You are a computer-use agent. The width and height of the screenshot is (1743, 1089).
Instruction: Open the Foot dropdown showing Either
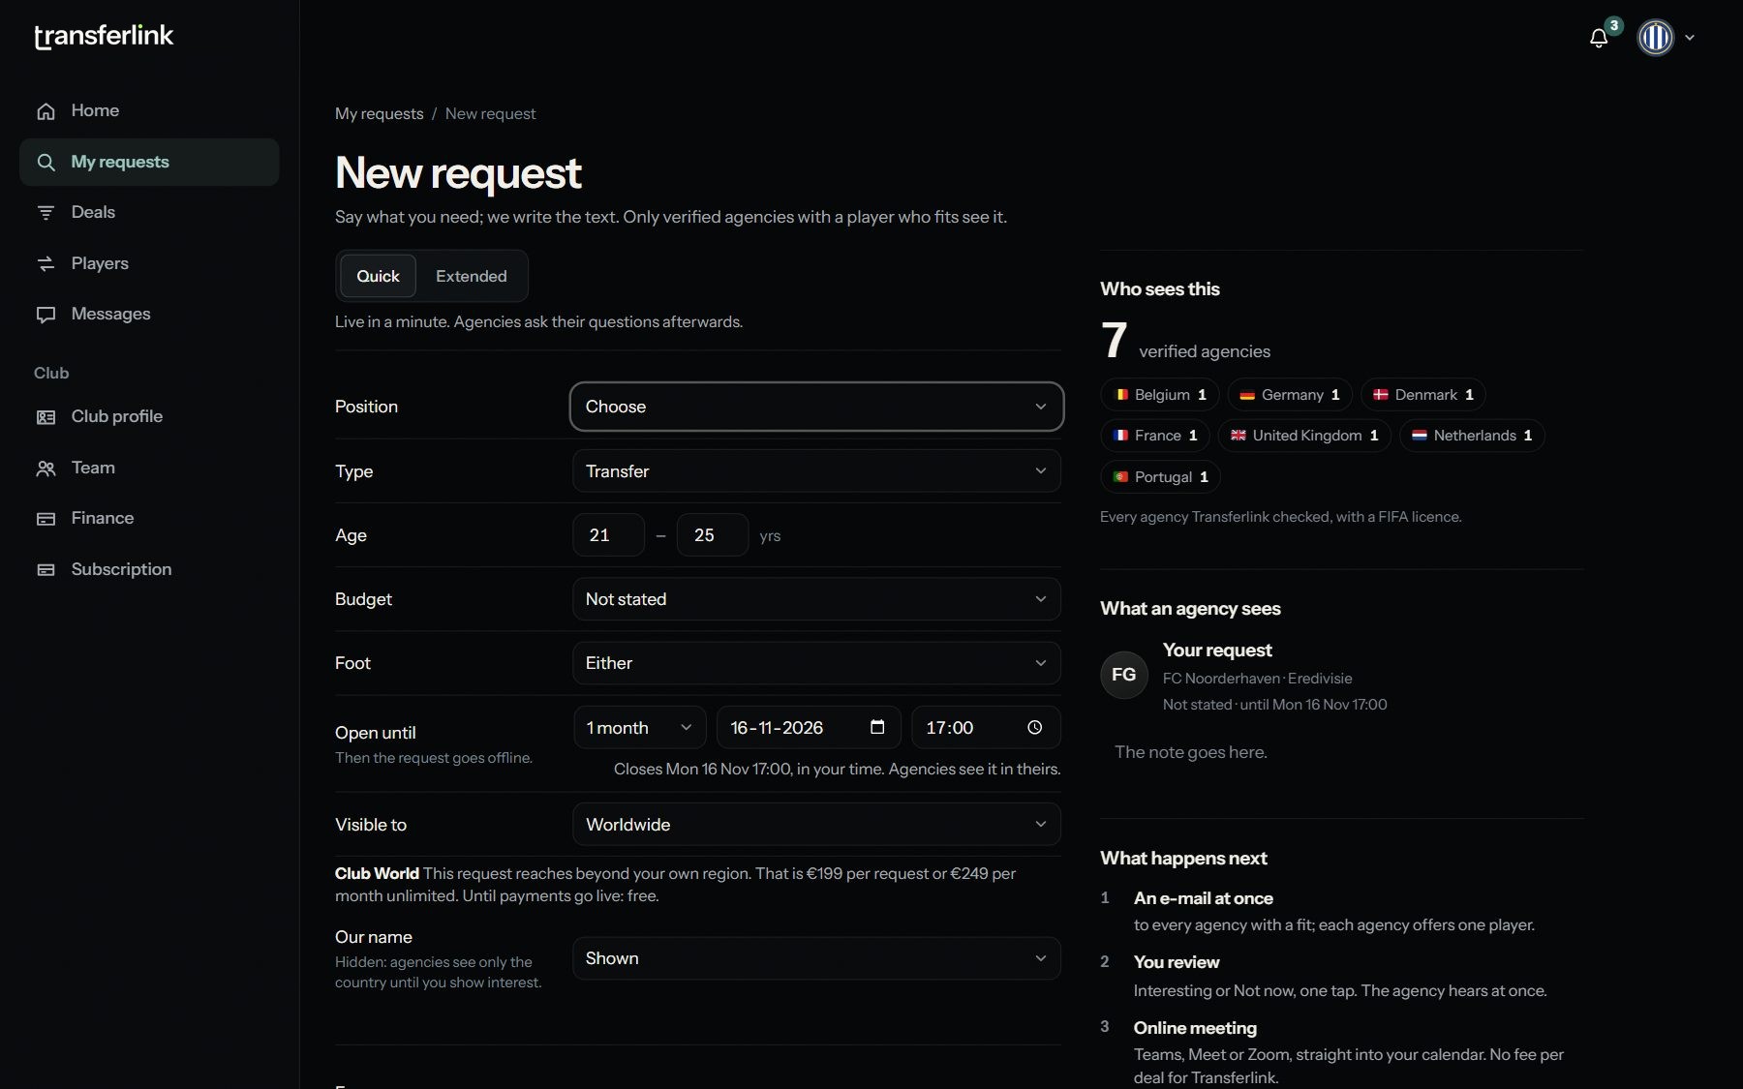[816, 663]
